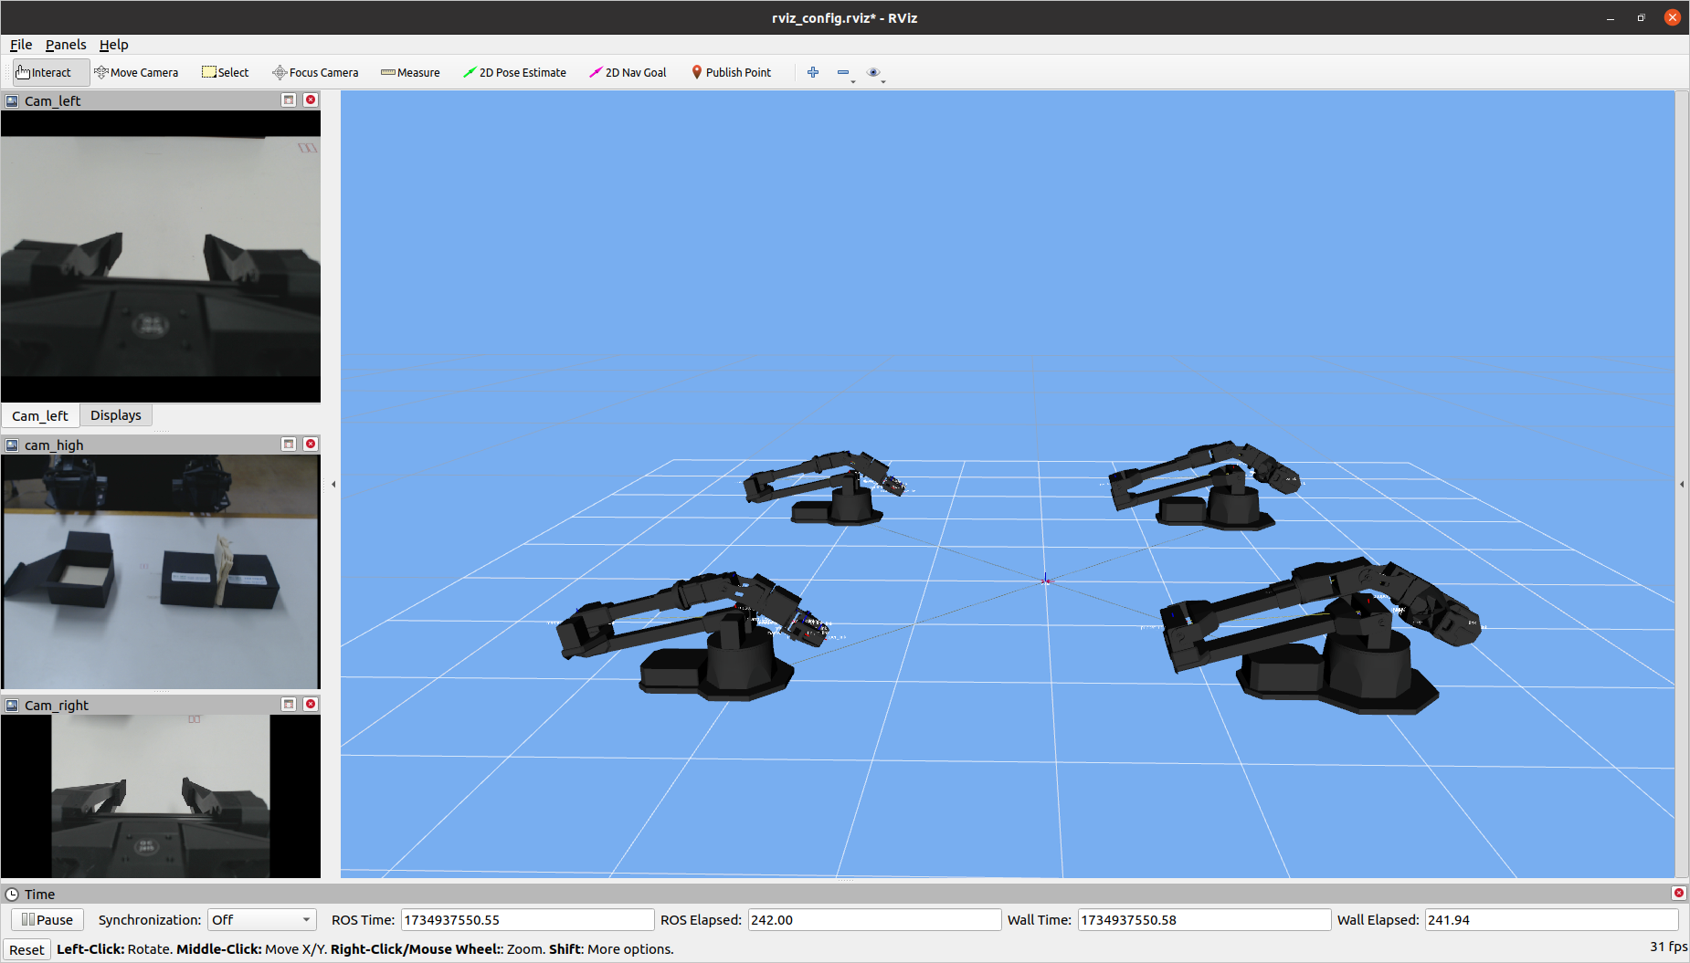
Task: Toggle floating for Cam_right panel
Action: 289,705
